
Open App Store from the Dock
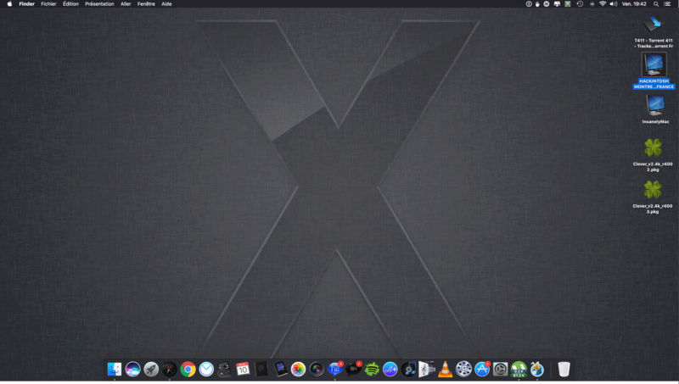(x=482, y=369)
